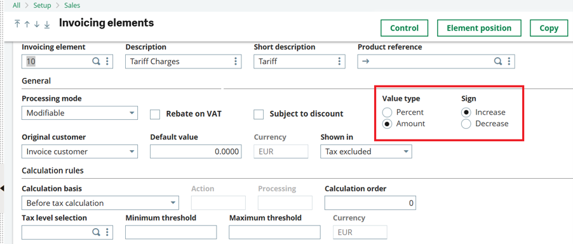Open Original customer dropdown

79,151
